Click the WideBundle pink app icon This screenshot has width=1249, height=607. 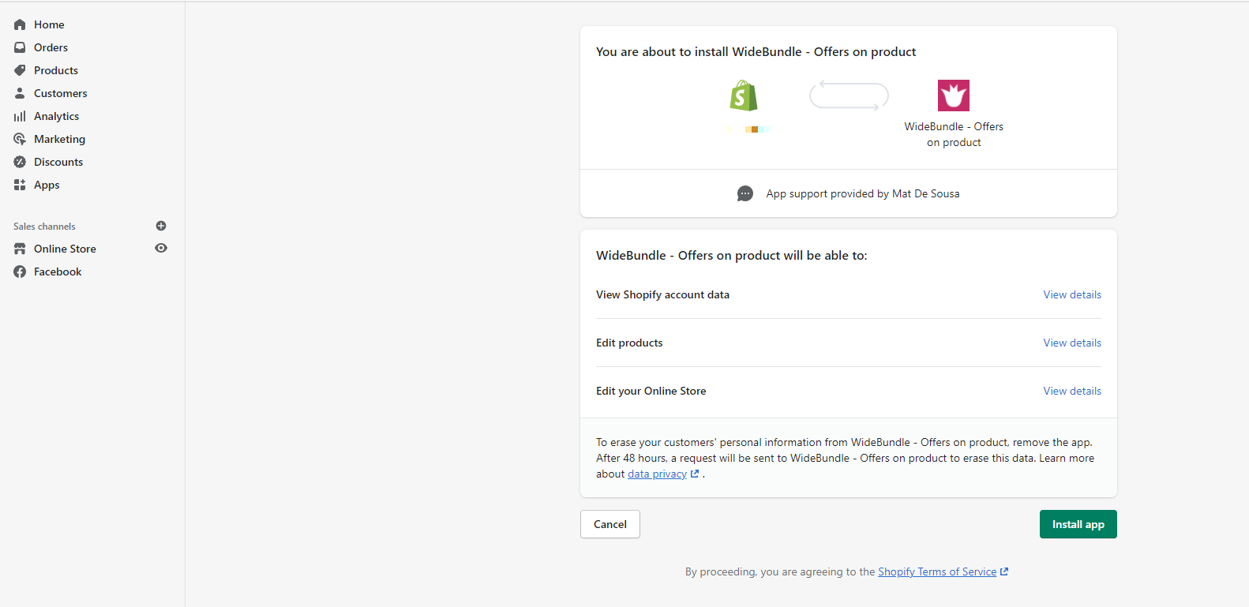tap(954, 96)
